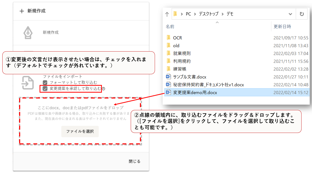Image resolution: width=312 pixels, height=174 pixels.
Task: Expand the address bar history dropdown
Action: [290, 14]
